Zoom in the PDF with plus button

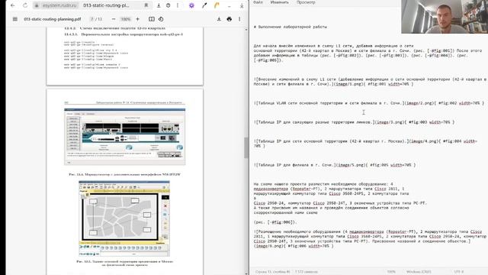(137, 19)
